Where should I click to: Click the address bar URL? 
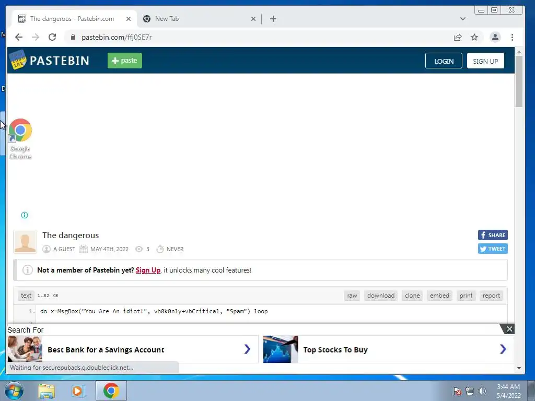[x=117, y=37]
